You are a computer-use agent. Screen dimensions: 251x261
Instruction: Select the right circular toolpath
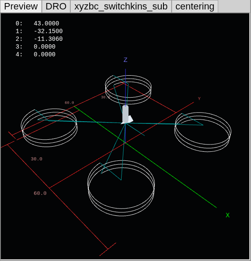203,132
